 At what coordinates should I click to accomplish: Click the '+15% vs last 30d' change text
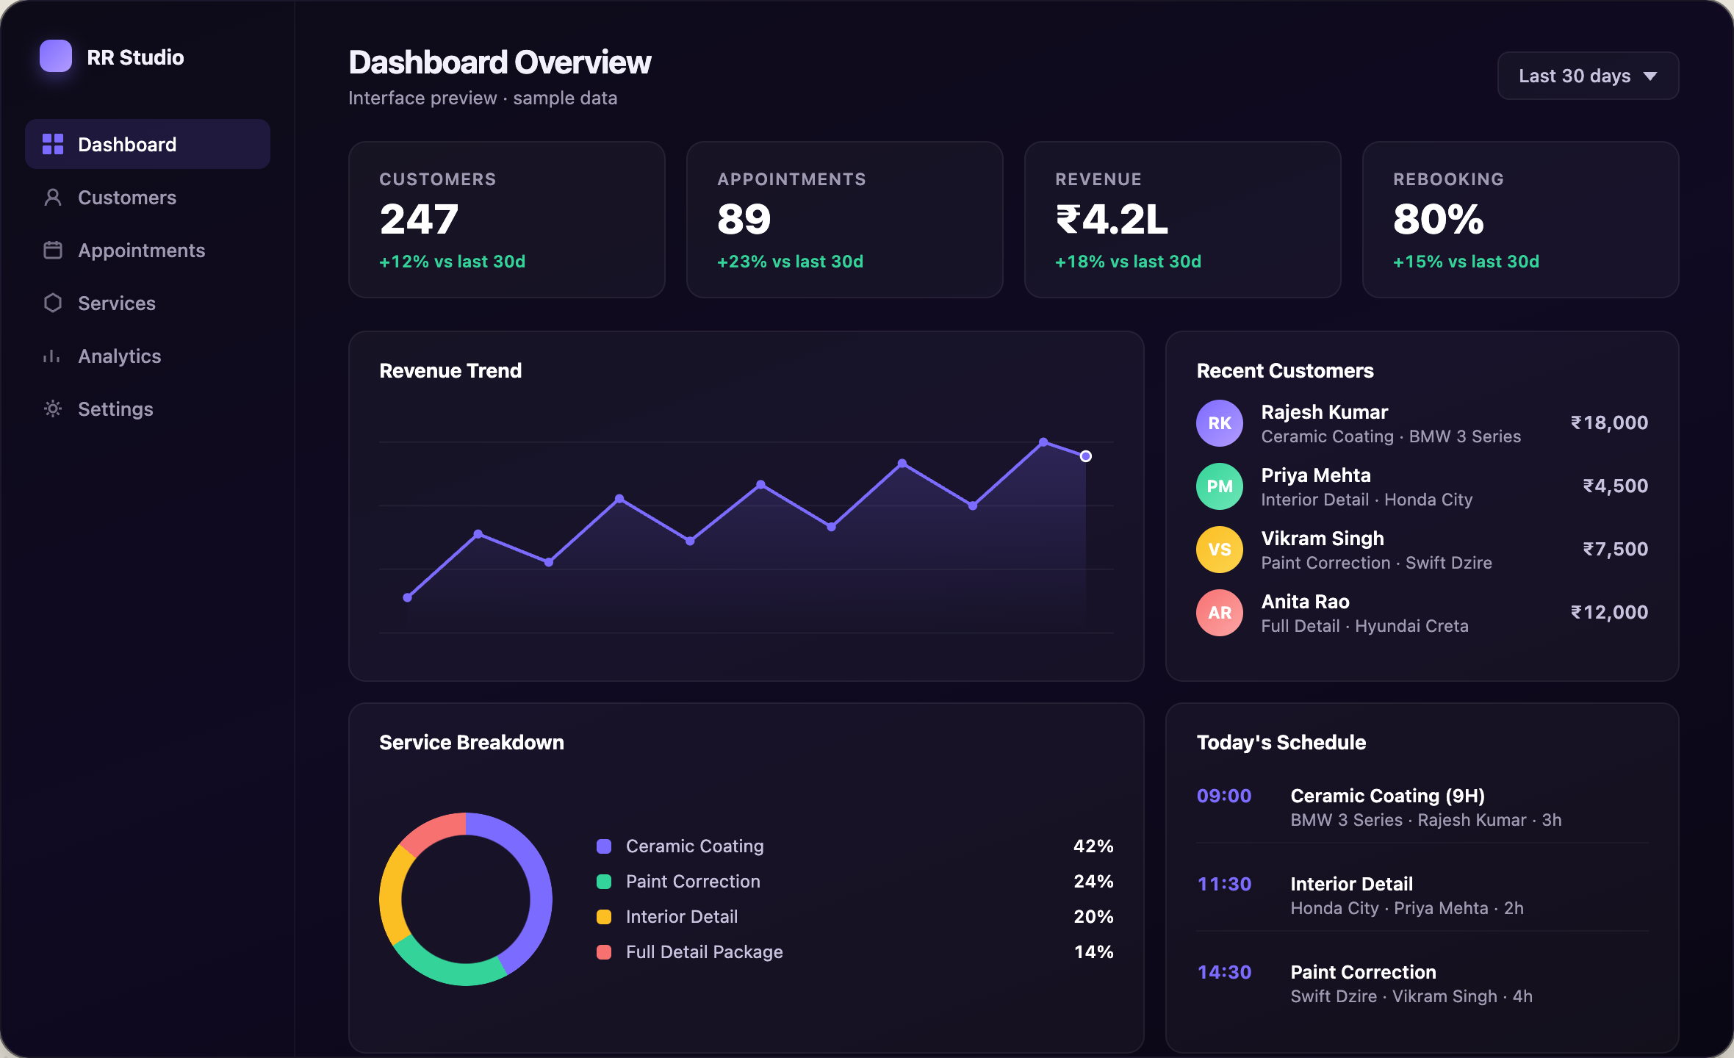pos(1467,262)
